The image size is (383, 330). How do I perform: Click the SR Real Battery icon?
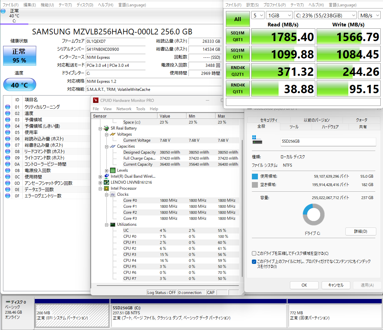click(x=106, y=128)
